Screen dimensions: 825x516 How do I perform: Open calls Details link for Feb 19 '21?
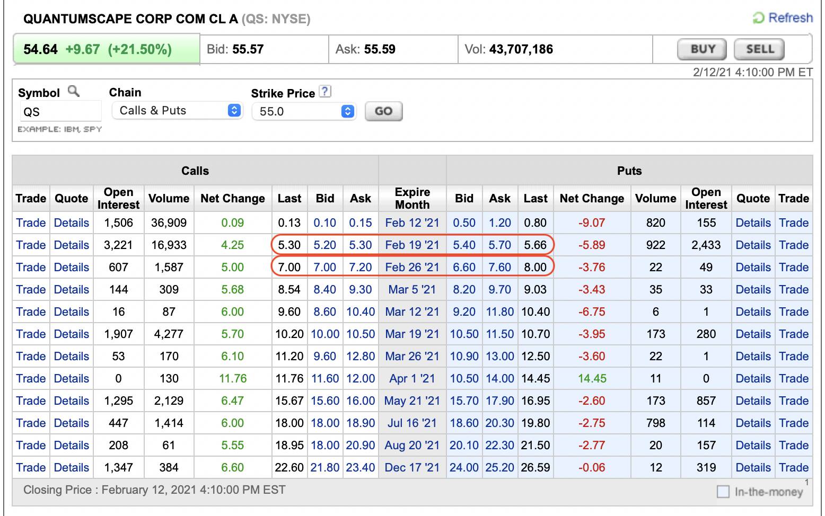tap(72, 245)
